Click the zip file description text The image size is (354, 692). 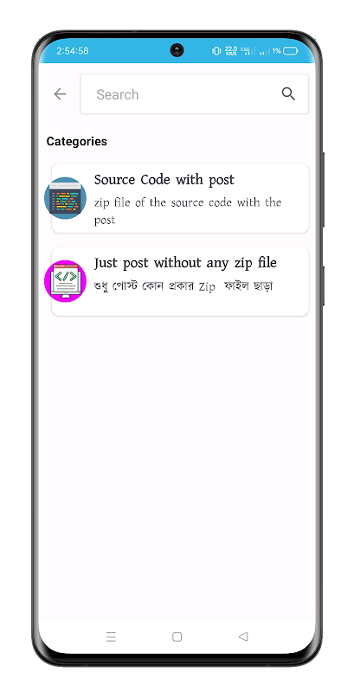click(188, 211)
